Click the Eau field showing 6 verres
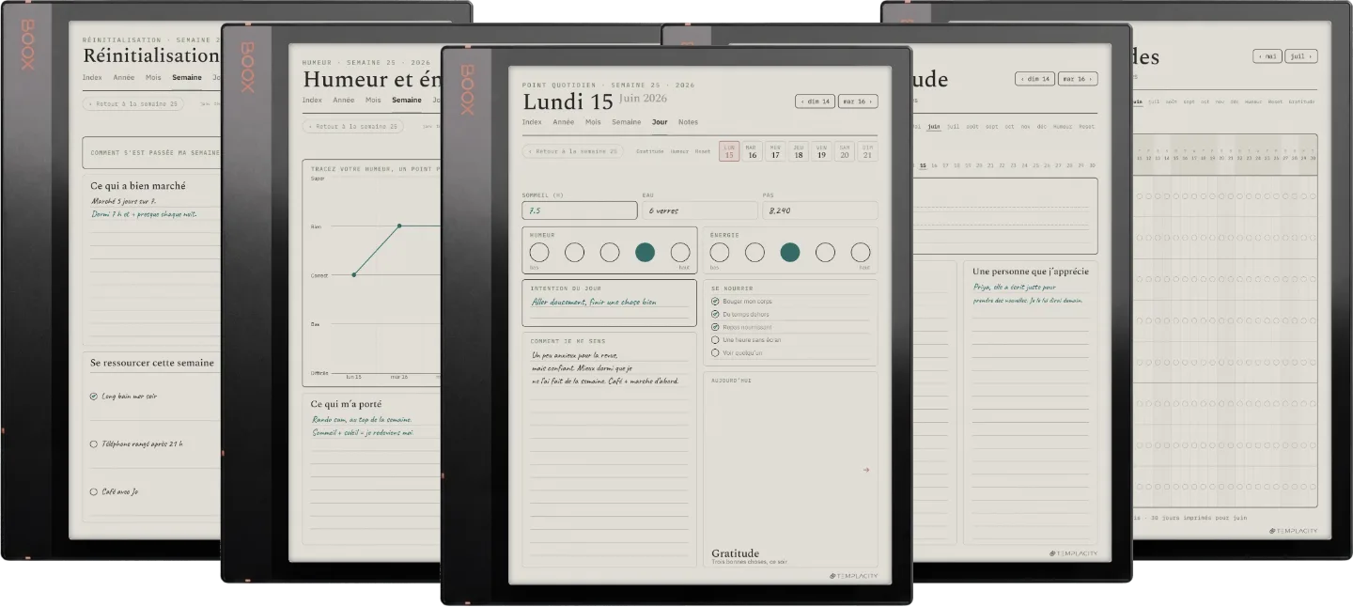The image size is (1353, 607). click(x=700, y=210)
